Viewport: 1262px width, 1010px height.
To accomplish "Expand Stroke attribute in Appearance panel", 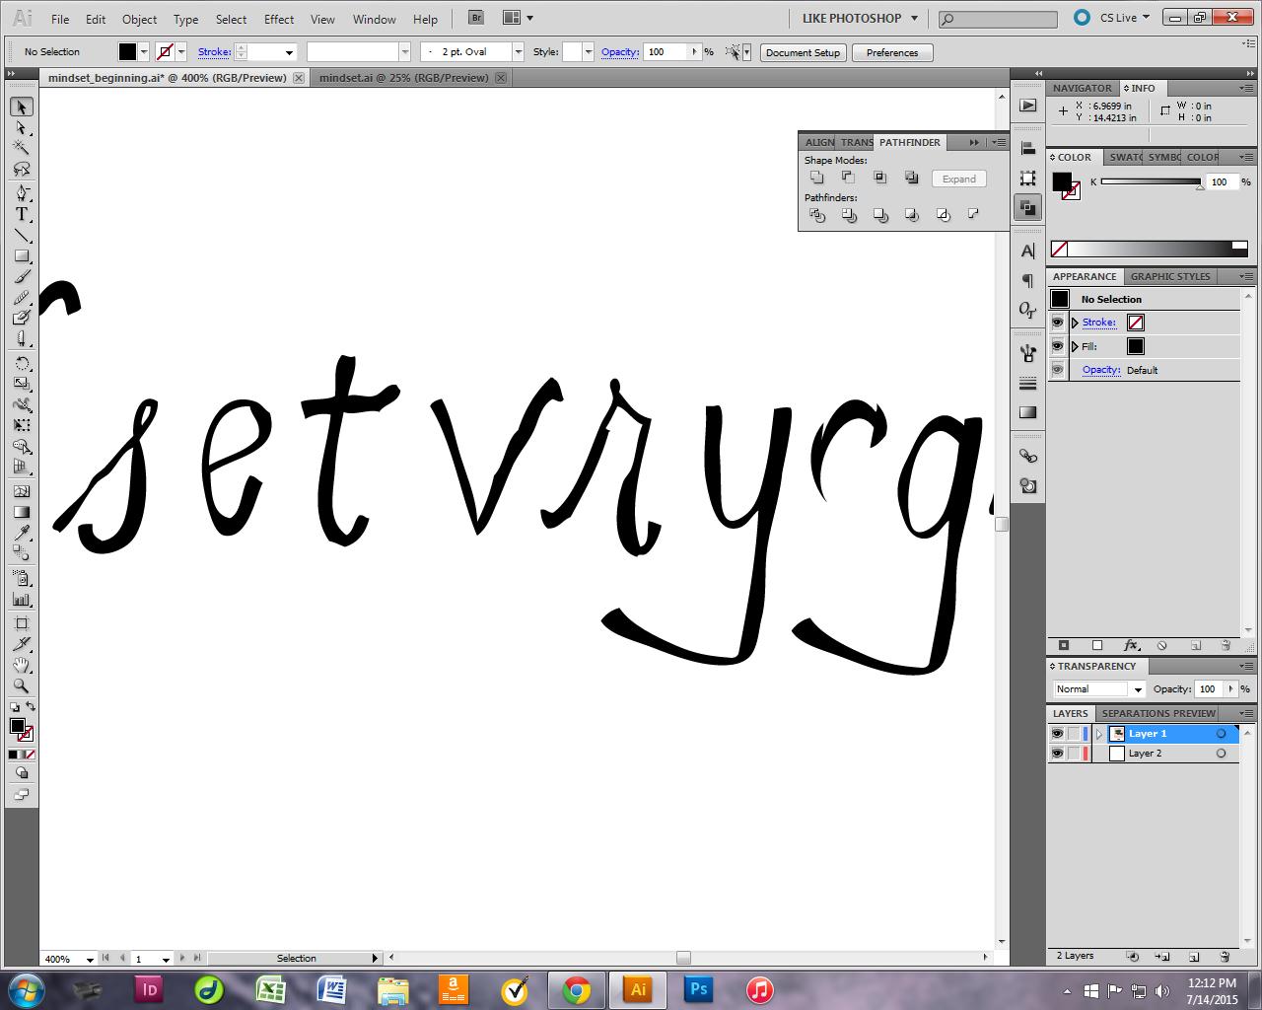I will tap(1075, 323).
